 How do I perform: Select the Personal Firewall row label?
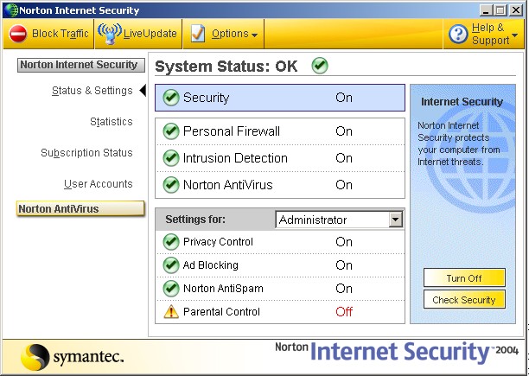(x=232, y=131)
